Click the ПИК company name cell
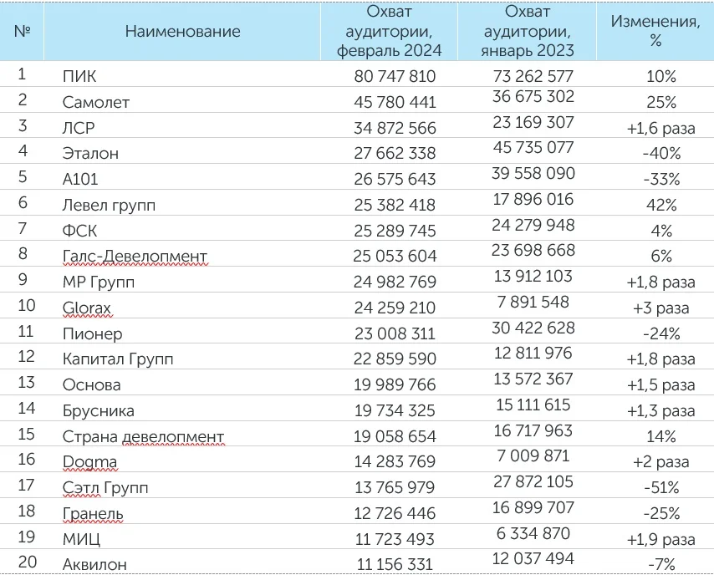Image resolution: width=714 pixels, height=575 pixels. click(x=79, y=77)
